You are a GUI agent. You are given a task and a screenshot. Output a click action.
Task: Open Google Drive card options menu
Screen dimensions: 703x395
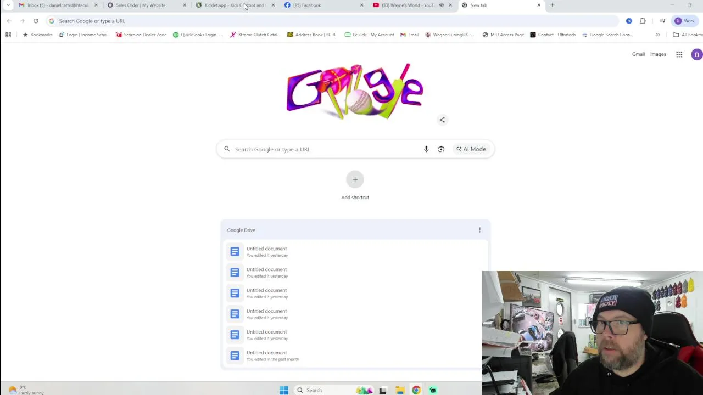tap(479, 230)
